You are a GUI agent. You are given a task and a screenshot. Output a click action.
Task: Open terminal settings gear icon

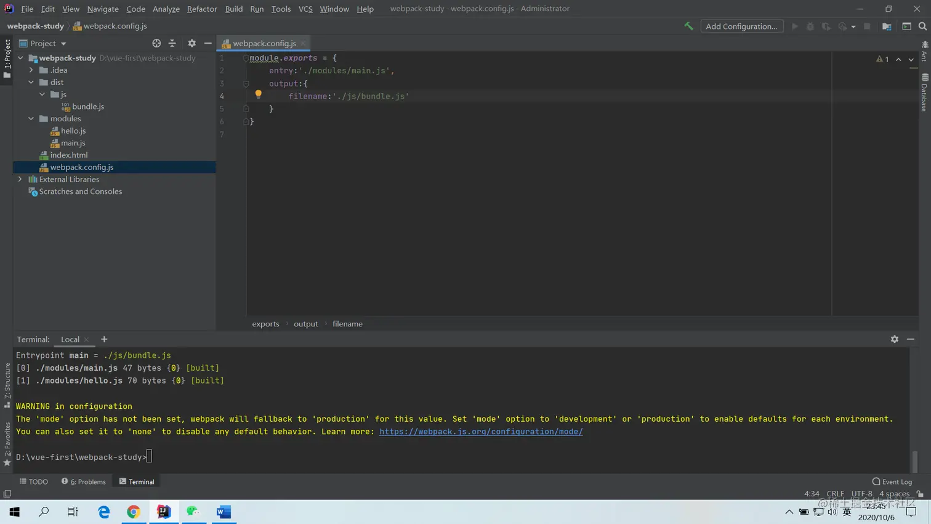click(x=894, y=339)
